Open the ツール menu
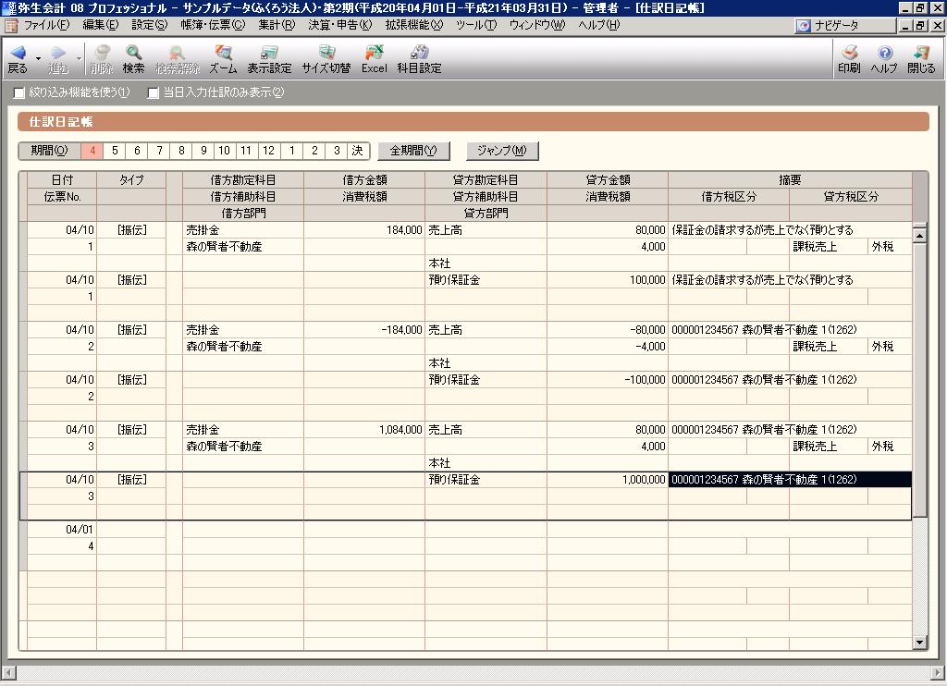This screenshot has width=947, height=686. tap(476, 25)
